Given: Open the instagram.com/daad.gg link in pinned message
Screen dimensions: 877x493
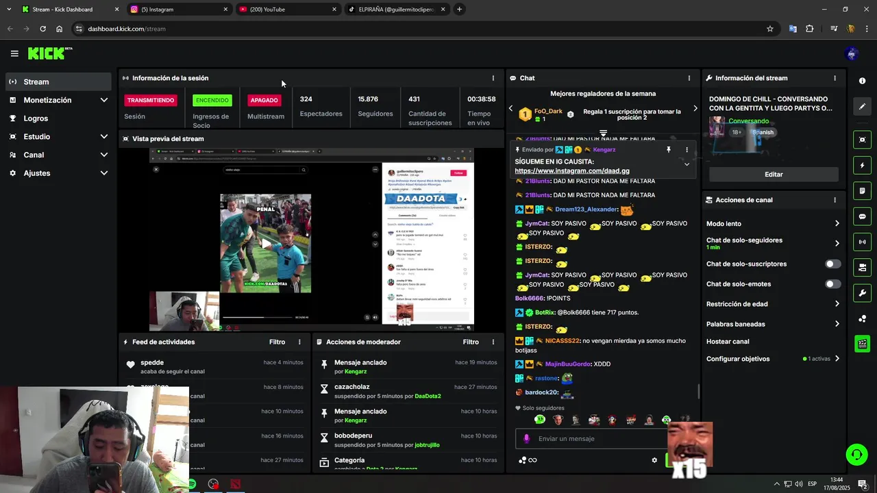Looking at the screenshot, I should [x=572, y=170].
